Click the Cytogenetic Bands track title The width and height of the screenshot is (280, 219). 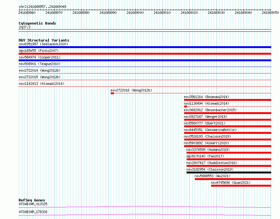37,23
